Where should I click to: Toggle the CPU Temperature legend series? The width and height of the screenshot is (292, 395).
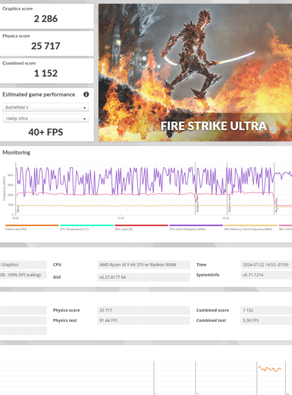coord(86,227)
